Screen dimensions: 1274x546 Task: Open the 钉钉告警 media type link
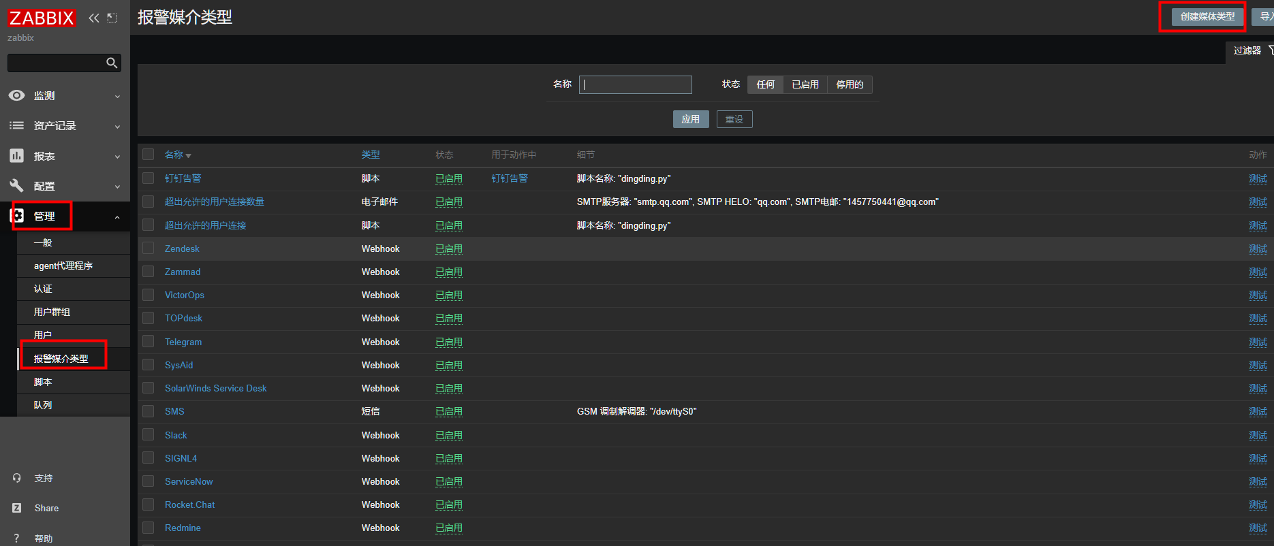pyautogui.click(x=183, y=178)
